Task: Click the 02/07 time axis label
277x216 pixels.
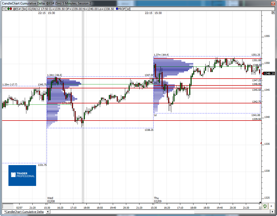Action: pyautogui.click(x=19, y=208)
